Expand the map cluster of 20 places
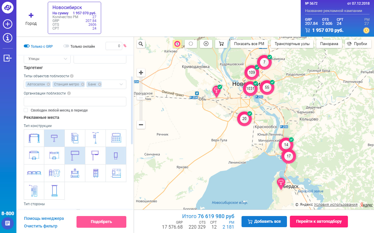 click(x=244, y=119)
